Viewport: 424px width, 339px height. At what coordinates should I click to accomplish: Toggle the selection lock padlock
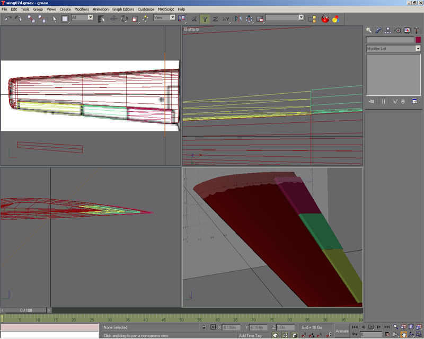tap(204, 327)
